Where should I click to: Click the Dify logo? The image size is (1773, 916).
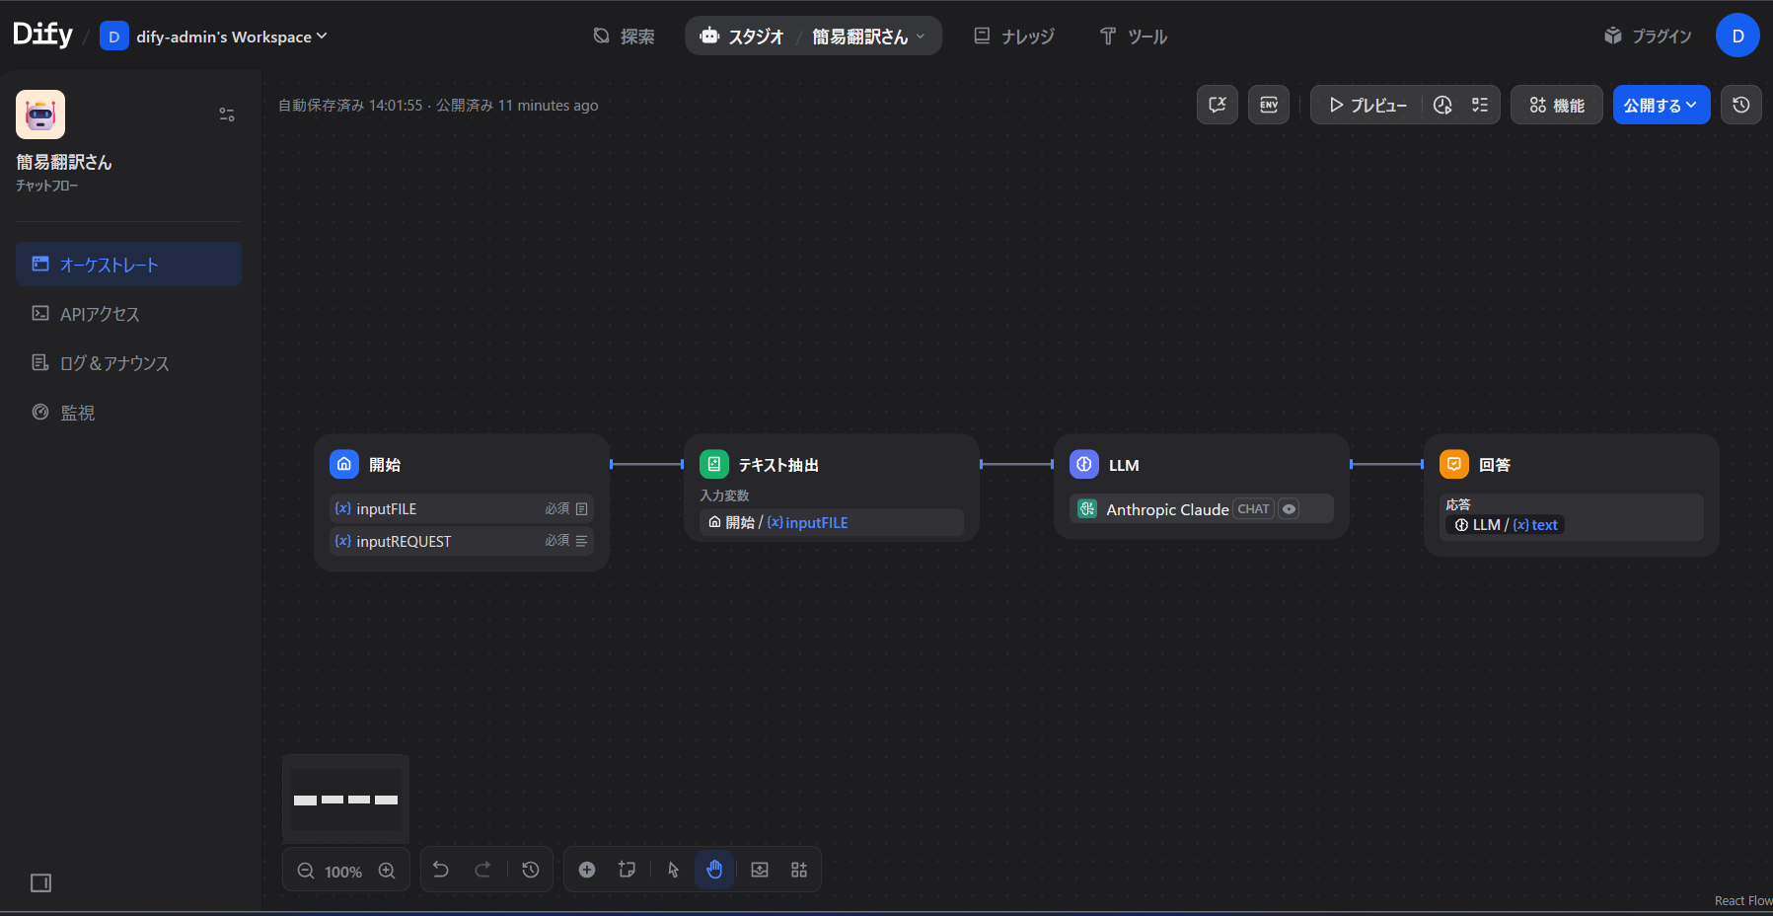click(x=43, y=35)
